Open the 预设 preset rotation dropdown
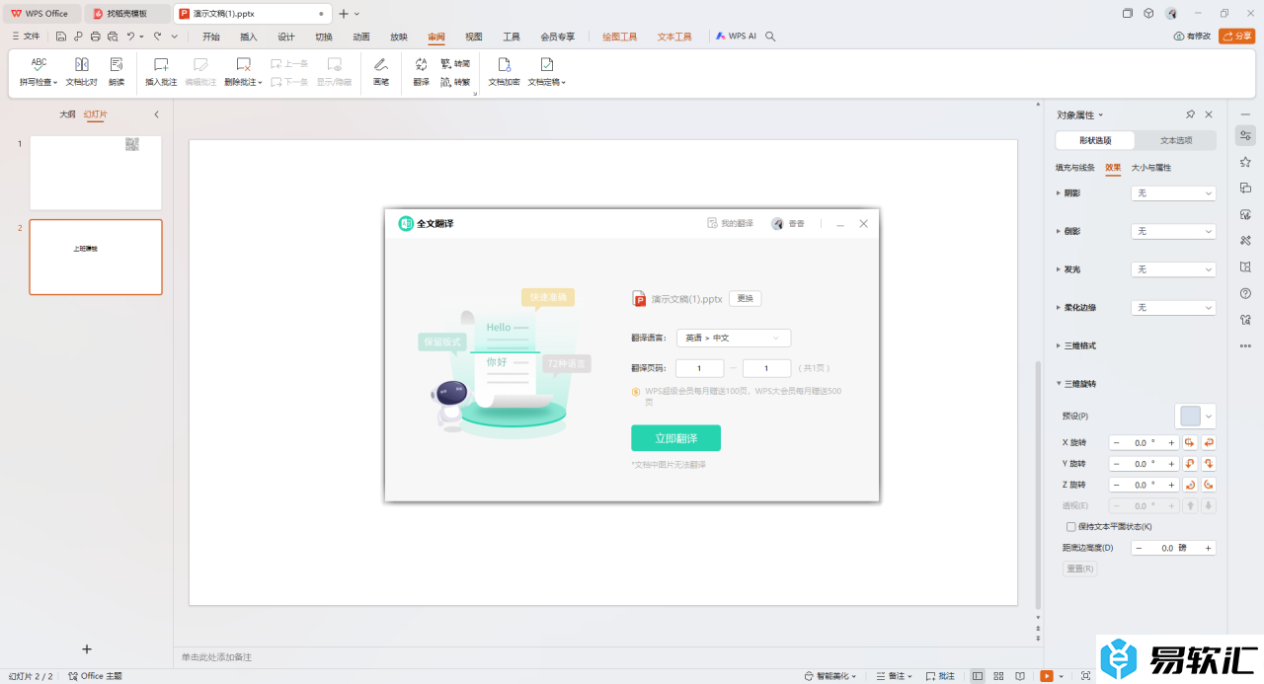Image resolution: width=1264 pixels, height=684 pixels. click(1209, 416)
